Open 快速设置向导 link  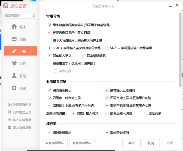[x=22, y=105]
